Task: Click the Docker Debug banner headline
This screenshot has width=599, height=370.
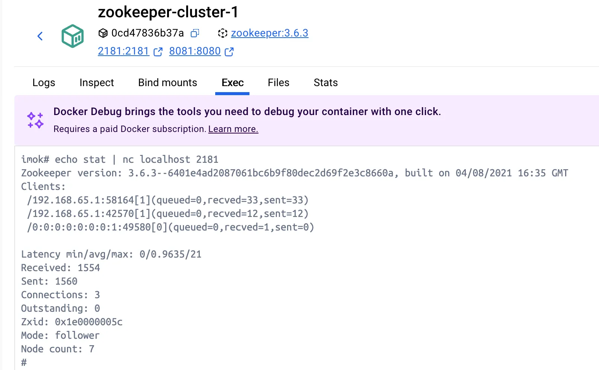Action: click(247, 112)
